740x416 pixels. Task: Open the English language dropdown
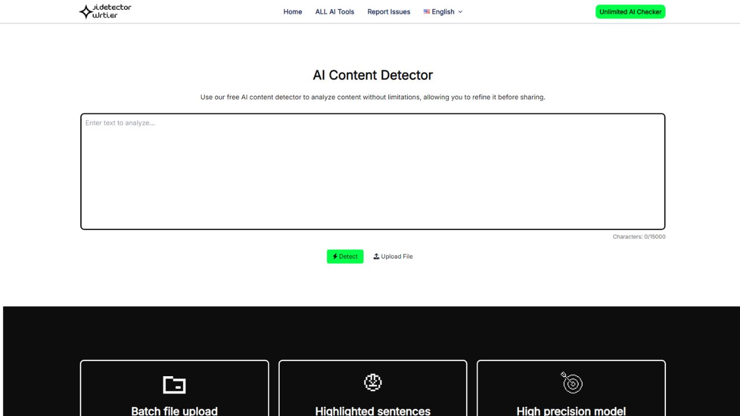click(x=443, y=12)
